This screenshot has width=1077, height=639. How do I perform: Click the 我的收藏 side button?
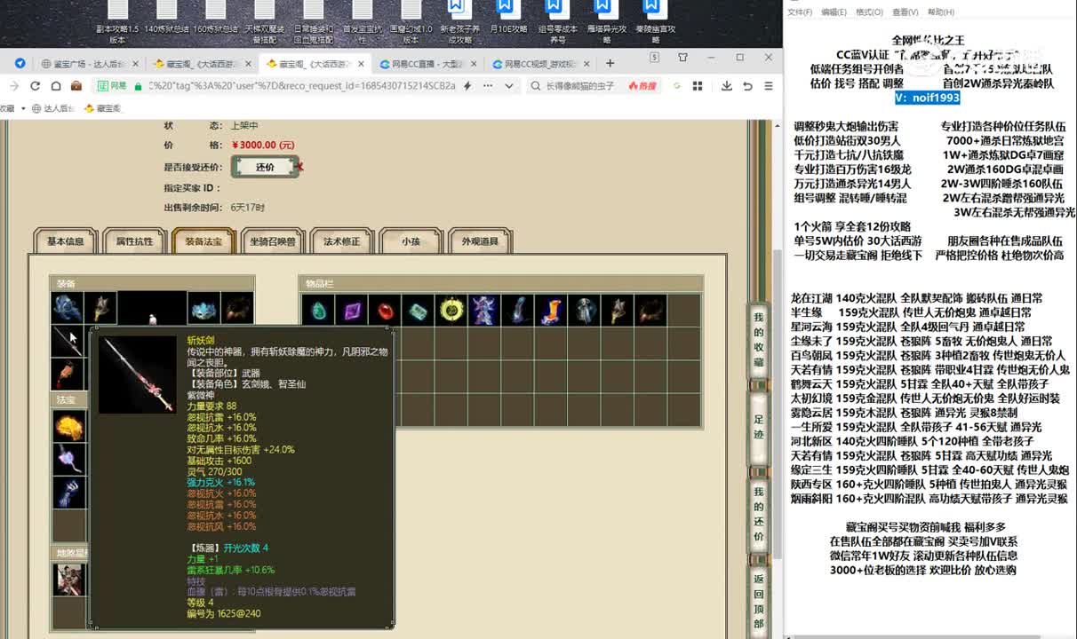tap(758, 339)
